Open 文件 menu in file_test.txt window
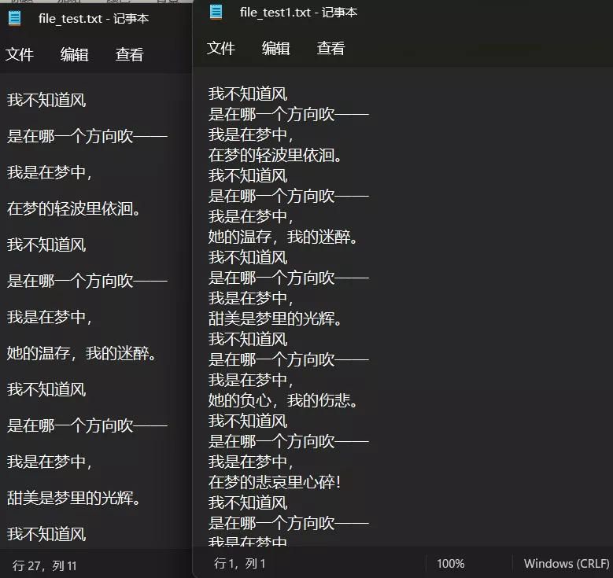Image resolution: width=613 pixels, height=578 pixels. coord(20,54)
